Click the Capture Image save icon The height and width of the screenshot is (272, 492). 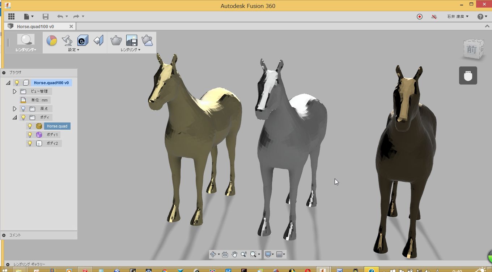click(132, 40)
